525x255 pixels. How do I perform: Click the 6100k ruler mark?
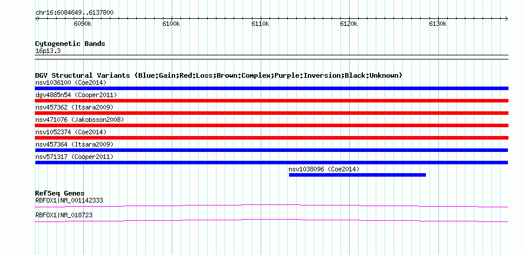172,24
